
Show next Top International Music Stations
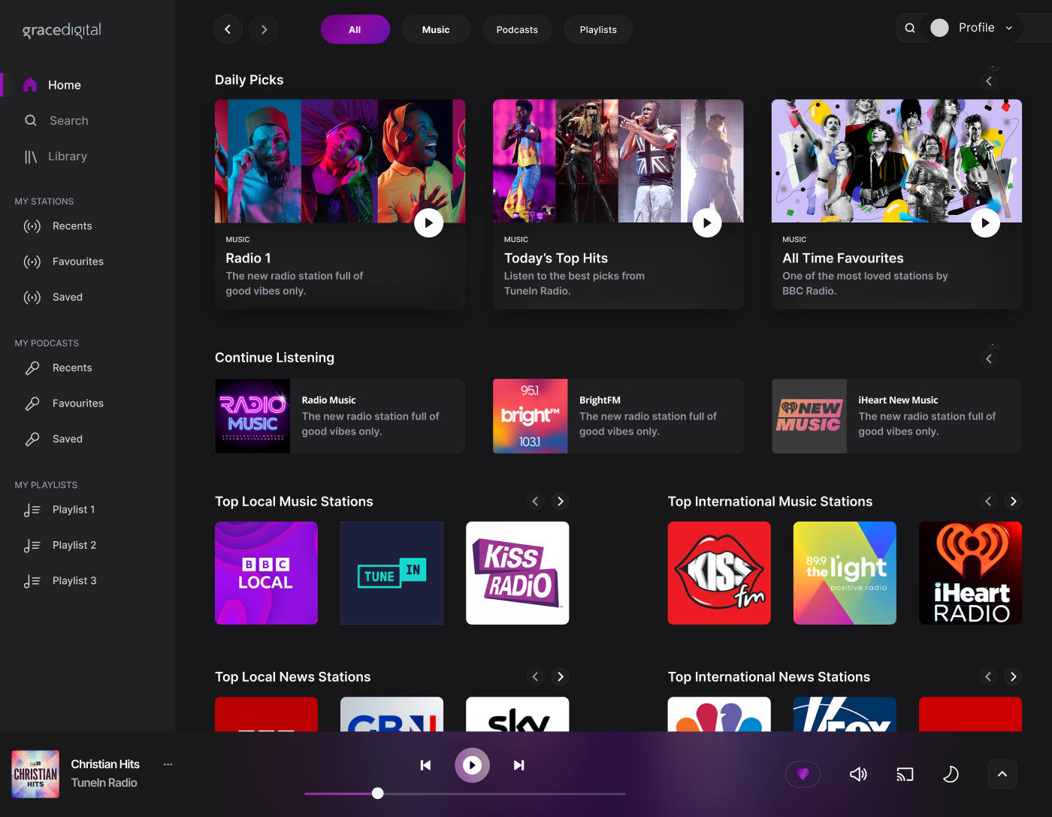1013,501
